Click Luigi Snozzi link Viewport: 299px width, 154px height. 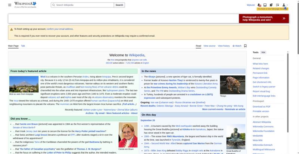[41, 135]
